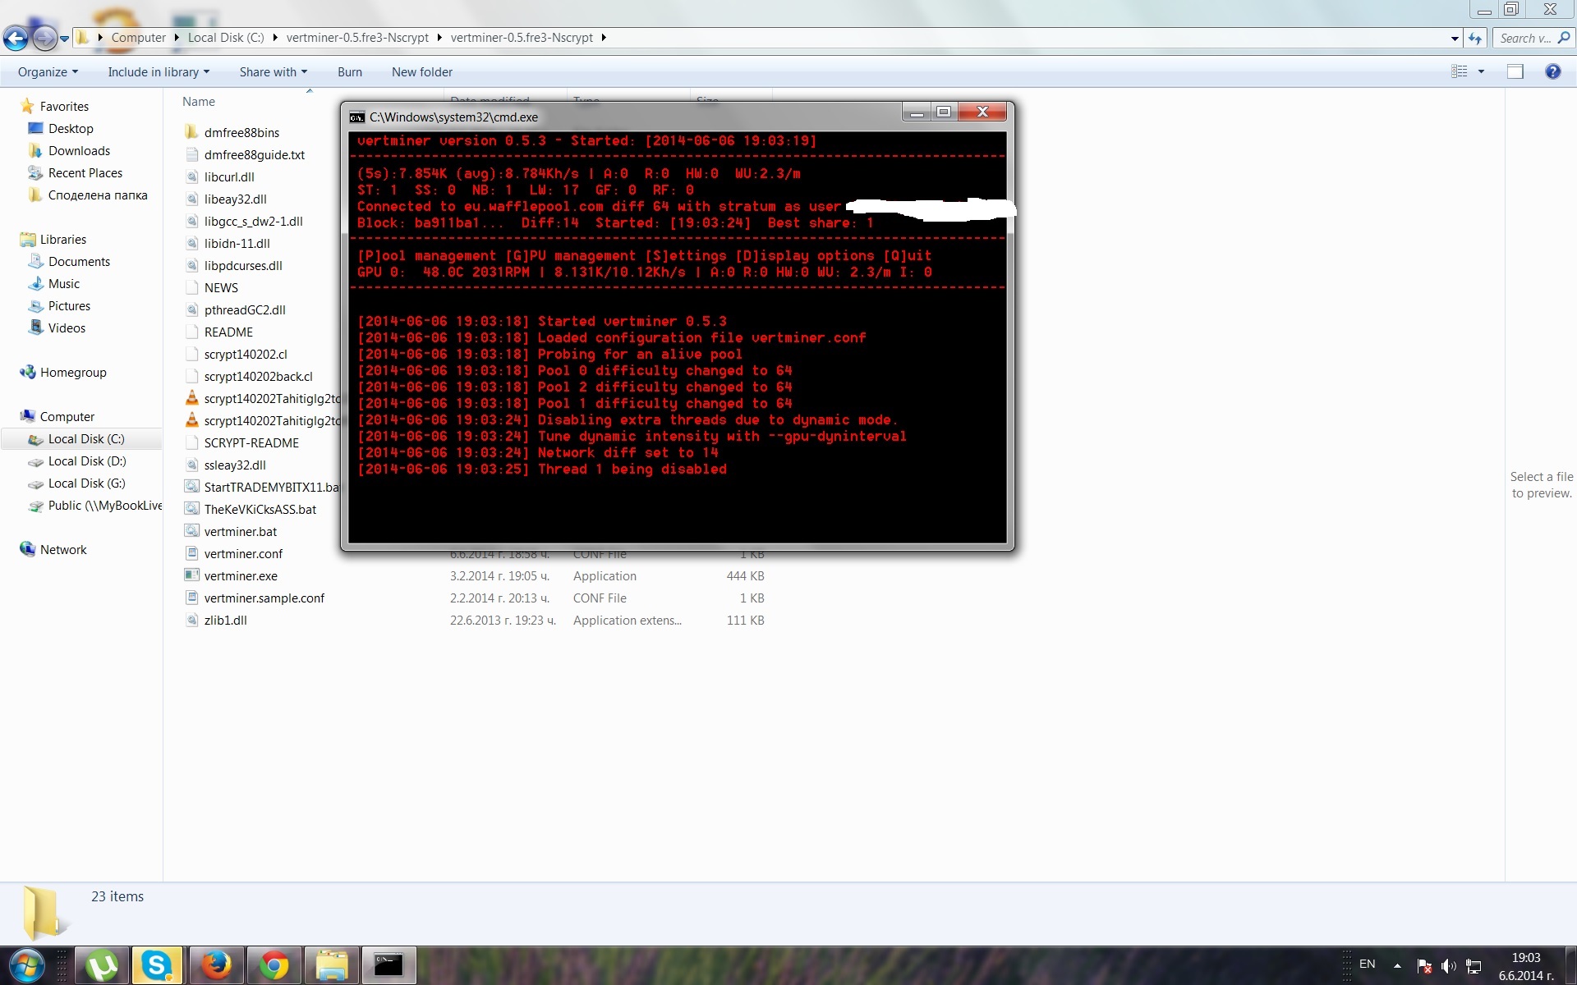Viewport: 1577px width, 985px height.
Task: Select Local Disk (D:) in navigation
Action: [x=87, y=461]
